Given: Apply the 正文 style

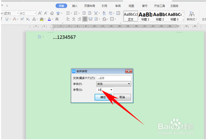Looking at the screenshot, I should point(131,16).
